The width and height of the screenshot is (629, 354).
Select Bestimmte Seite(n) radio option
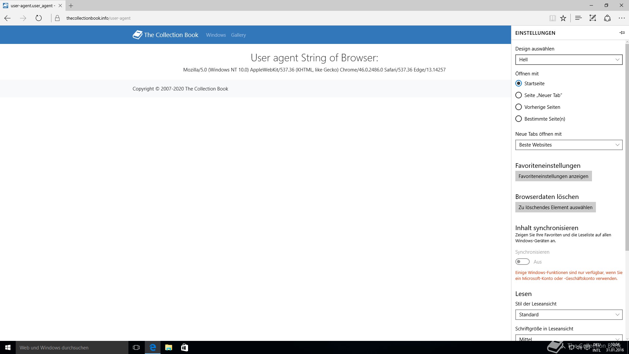[x=519, y=119]
